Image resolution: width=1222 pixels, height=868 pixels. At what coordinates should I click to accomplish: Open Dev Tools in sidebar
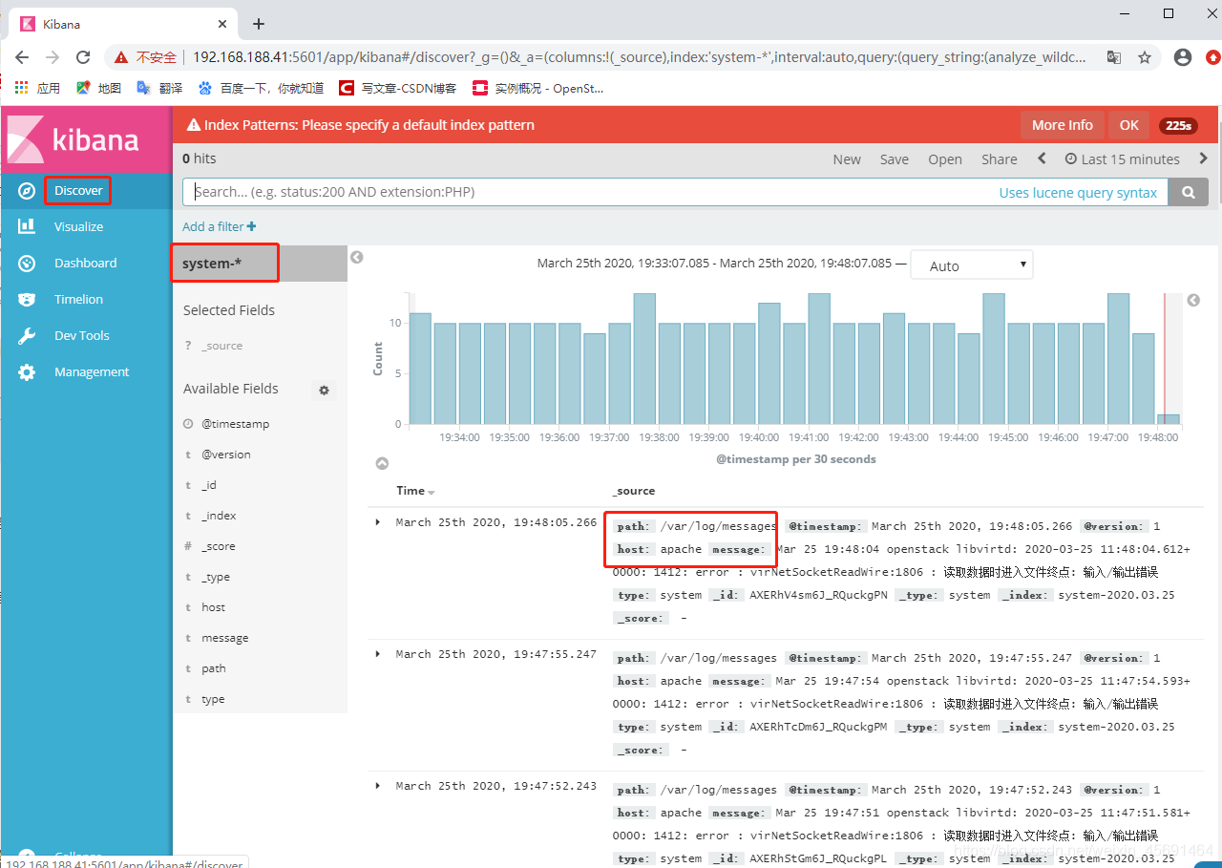click(x=81, y=336)
